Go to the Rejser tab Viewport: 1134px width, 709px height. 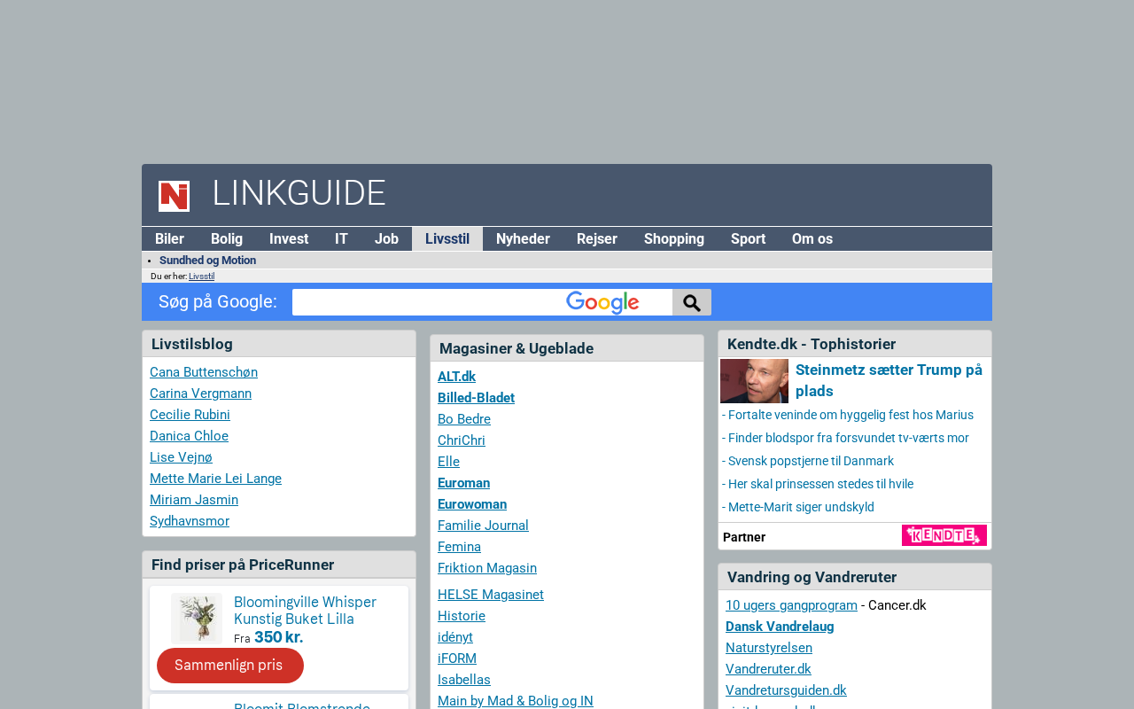tap(597, 239)
